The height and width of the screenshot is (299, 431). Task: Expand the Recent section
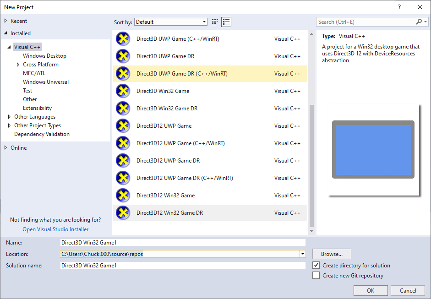[5, 21]
